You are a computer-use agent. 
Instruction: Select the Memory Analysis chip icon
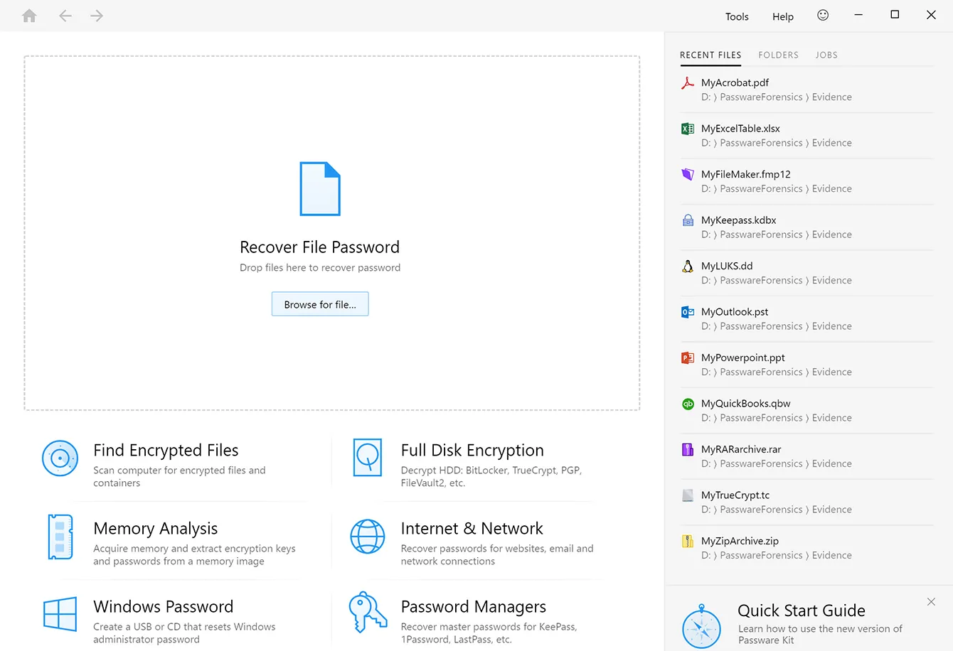point(60,537)
